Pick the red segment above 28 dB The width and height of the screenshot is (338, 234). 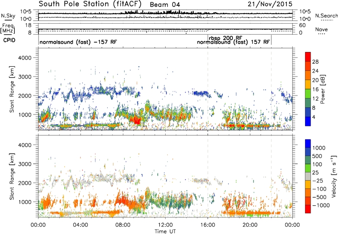point(308,57)
